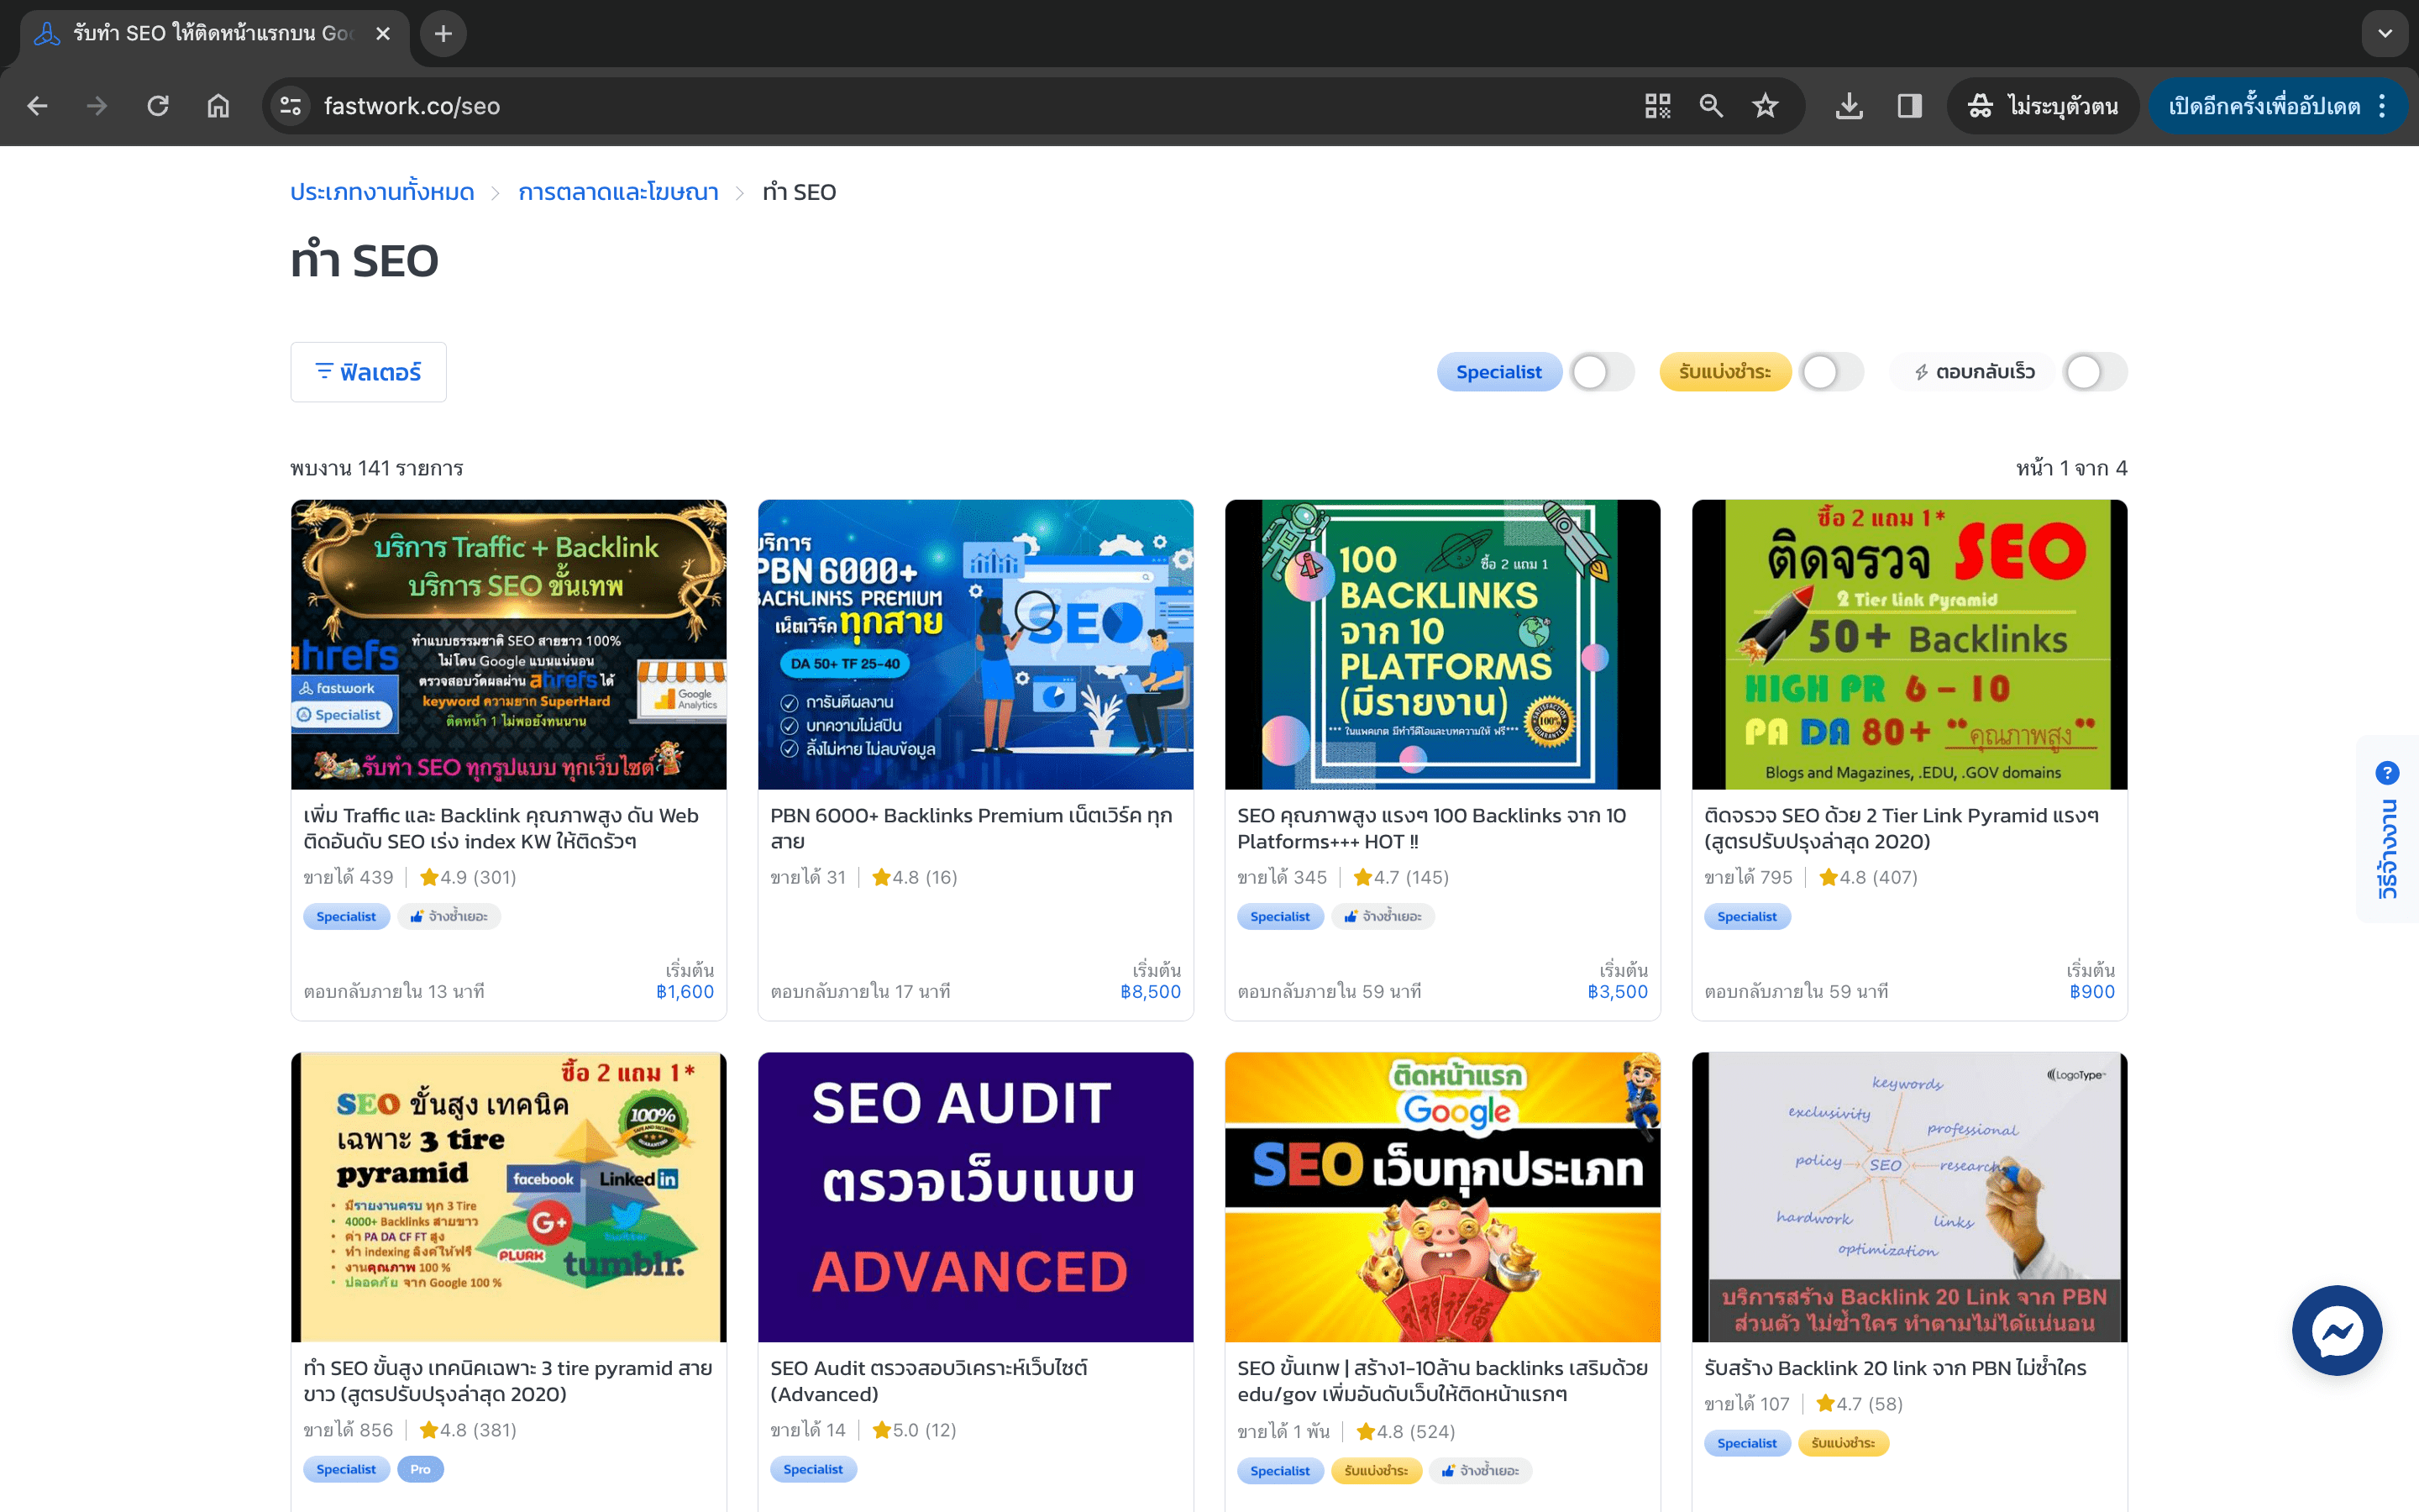Open the ติดจรวจ SEO green thumbnail
This screenshot has height=1512, width=2419.
(x=1909, y=644)
